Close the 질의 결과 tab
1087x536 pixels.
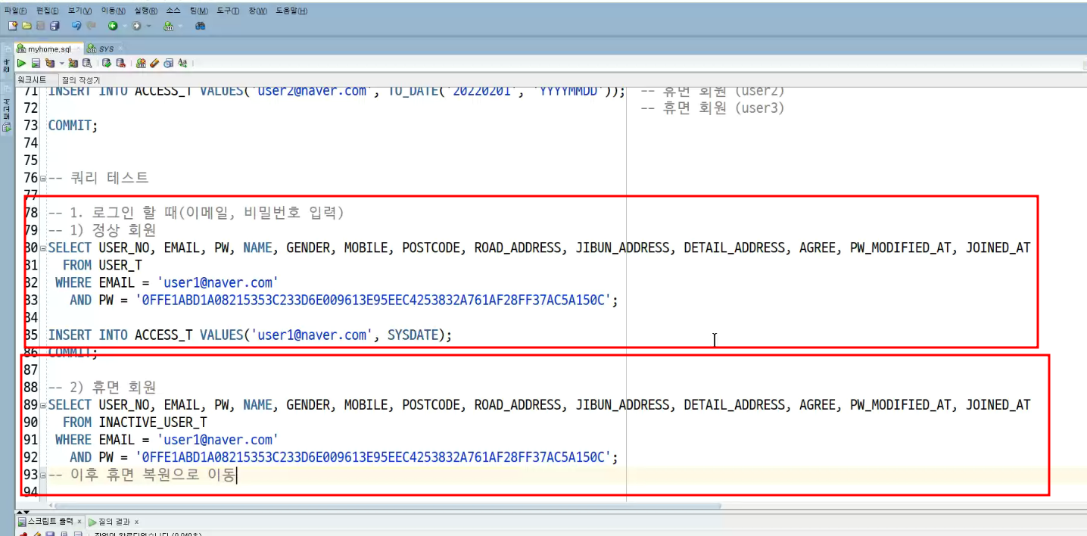(137, 522)
